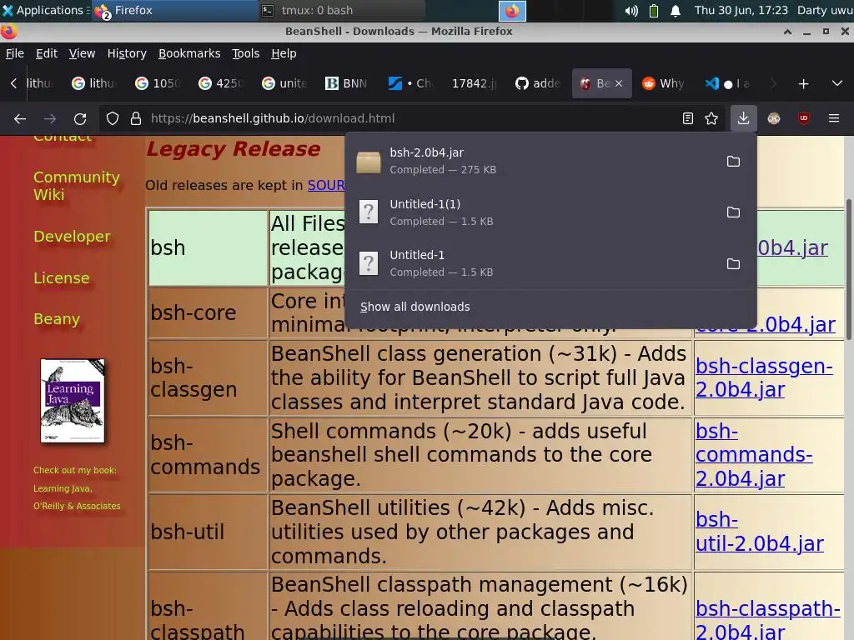Open the bsh-2.0b4.jar package file icon
The image size is (854, 640).
[369, 162]
